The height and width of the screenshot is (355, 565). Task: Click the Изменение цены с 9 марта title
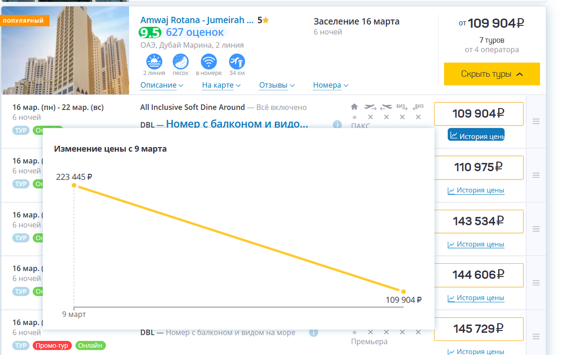tap(110, 149)
